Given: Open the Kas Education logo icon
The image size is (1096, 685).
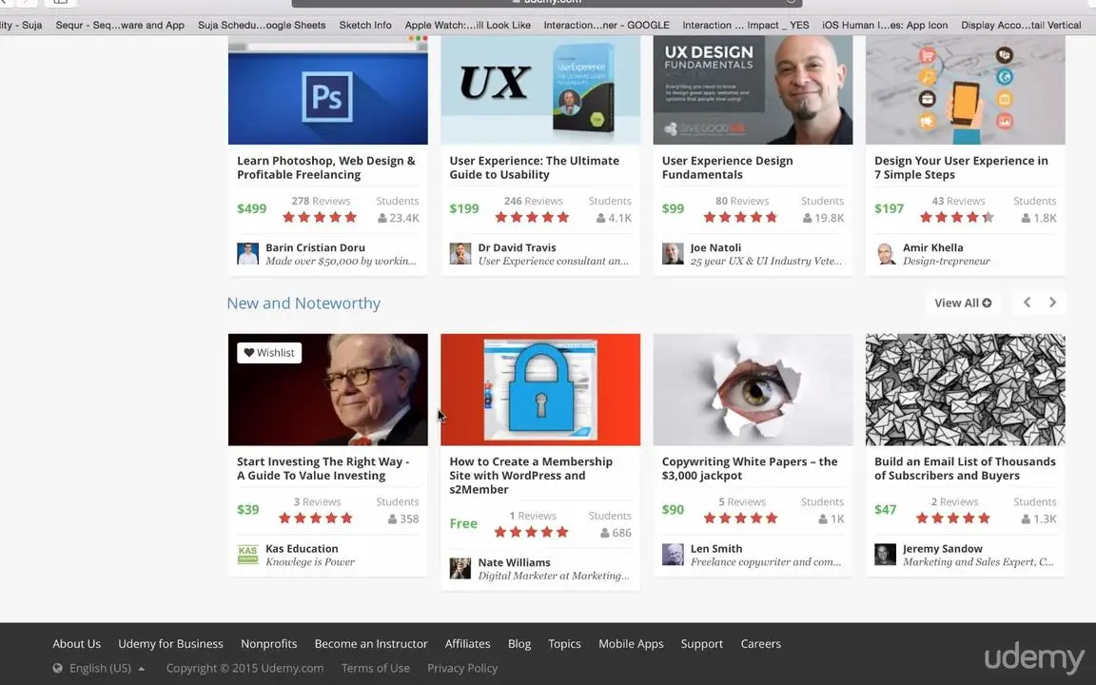Looking at the screenshot, I should [x=247, y=555].
